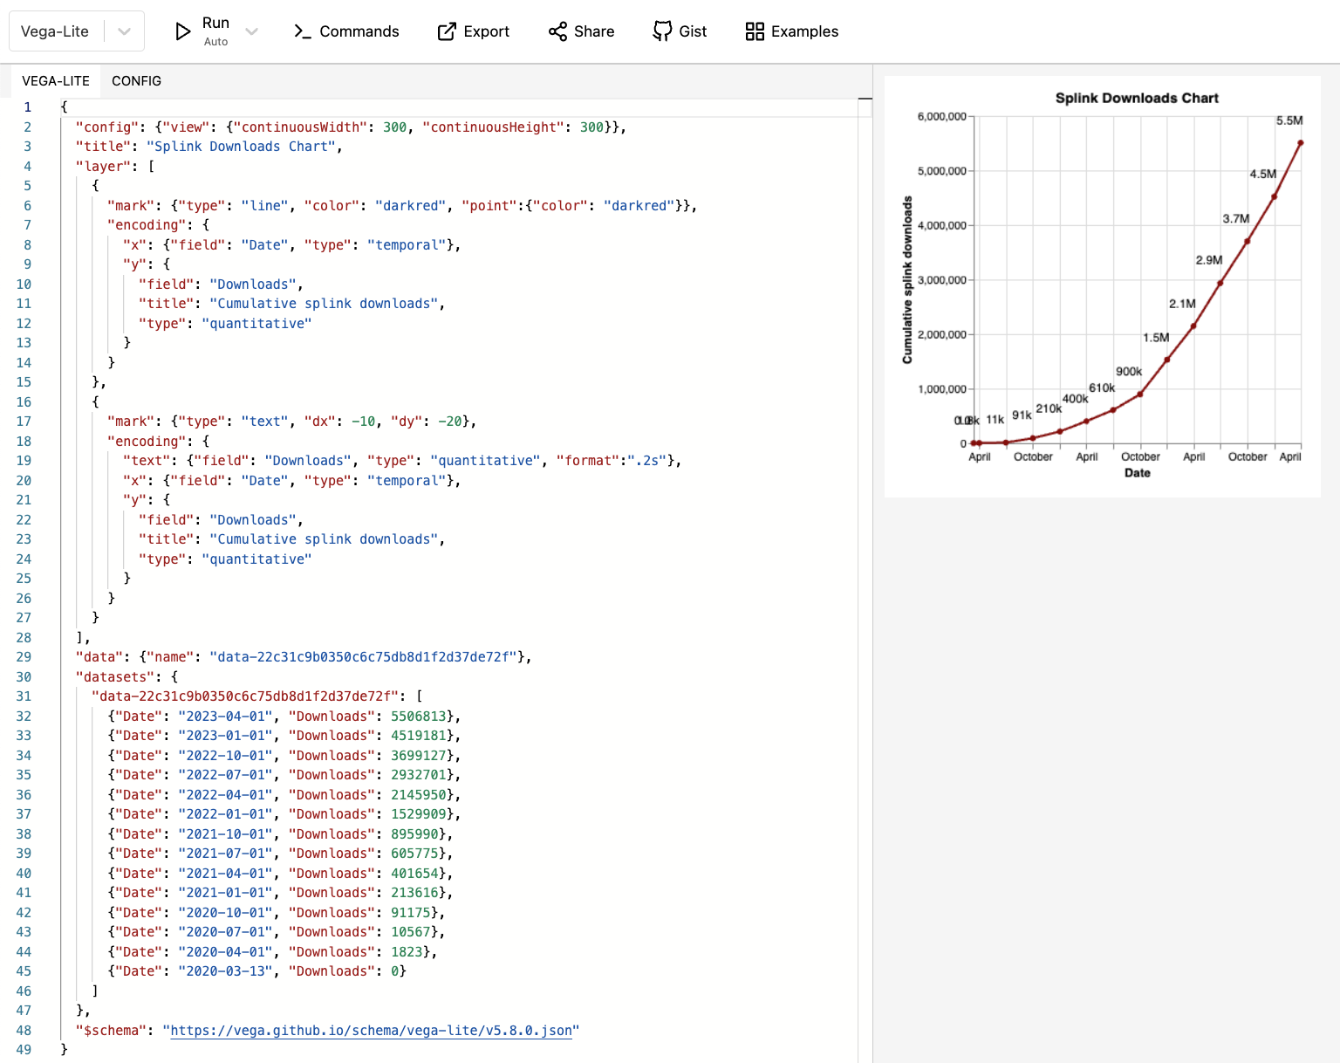Switch to the CONFIG tab
The image size is (1340, 1063).
pyautogui.click(x=136, y=81)
